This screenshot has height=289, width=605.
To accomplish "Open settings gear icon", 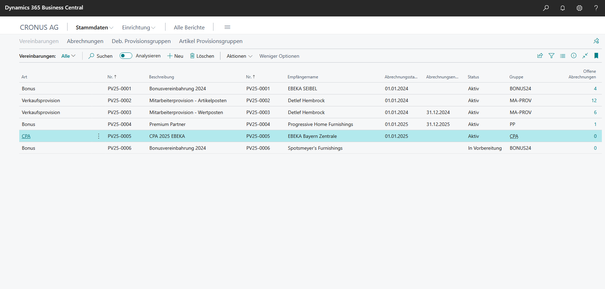I will click(x=579, y=8).
